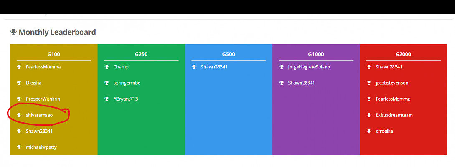The height and width of the screenshot is (167, 455).
Task: Click trophy icon next to Dieisha
Action: (19, 83)
